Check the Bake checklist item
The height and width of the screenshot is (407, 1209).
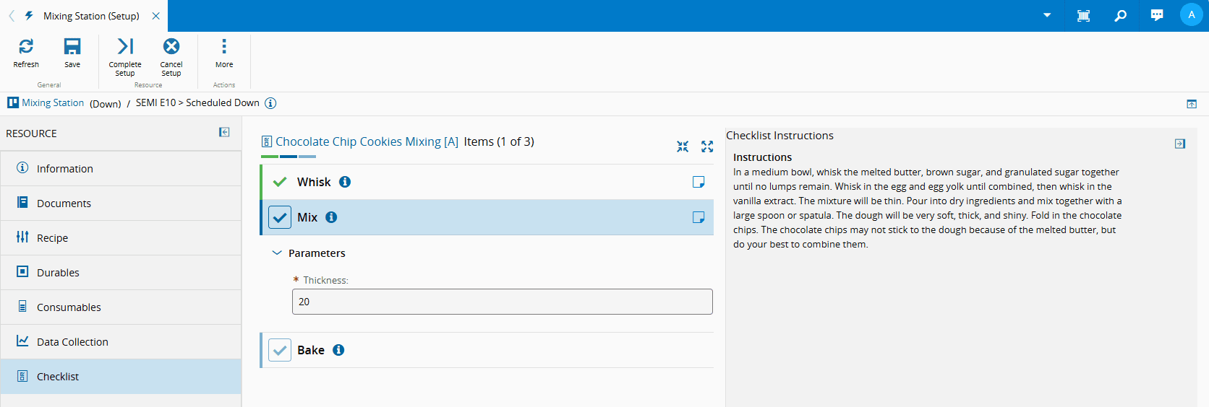[x=280, y=350]
